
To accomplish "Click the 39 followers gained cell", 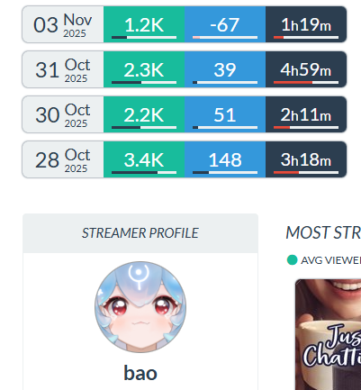I will [x=225, y=69].
